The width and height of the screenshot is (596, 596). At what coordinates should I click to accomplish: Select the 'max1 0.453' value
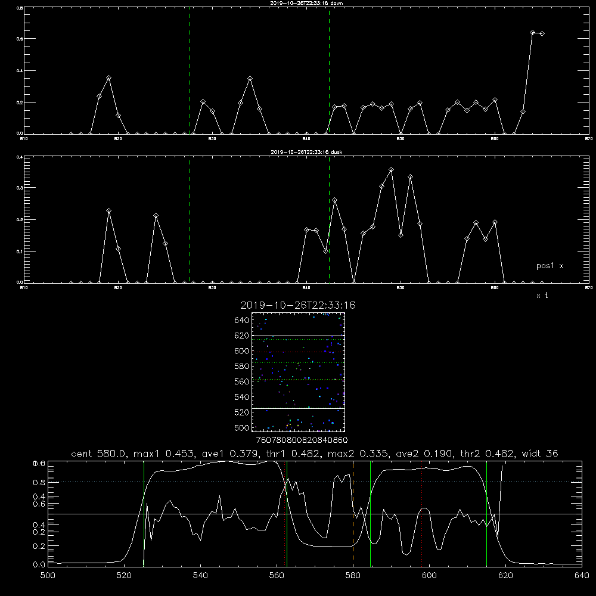tap(164, 454)
